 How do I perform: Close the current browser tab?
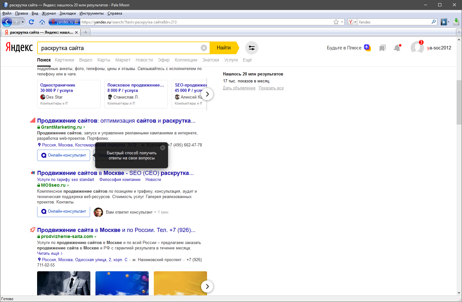[x=76, y=32]
